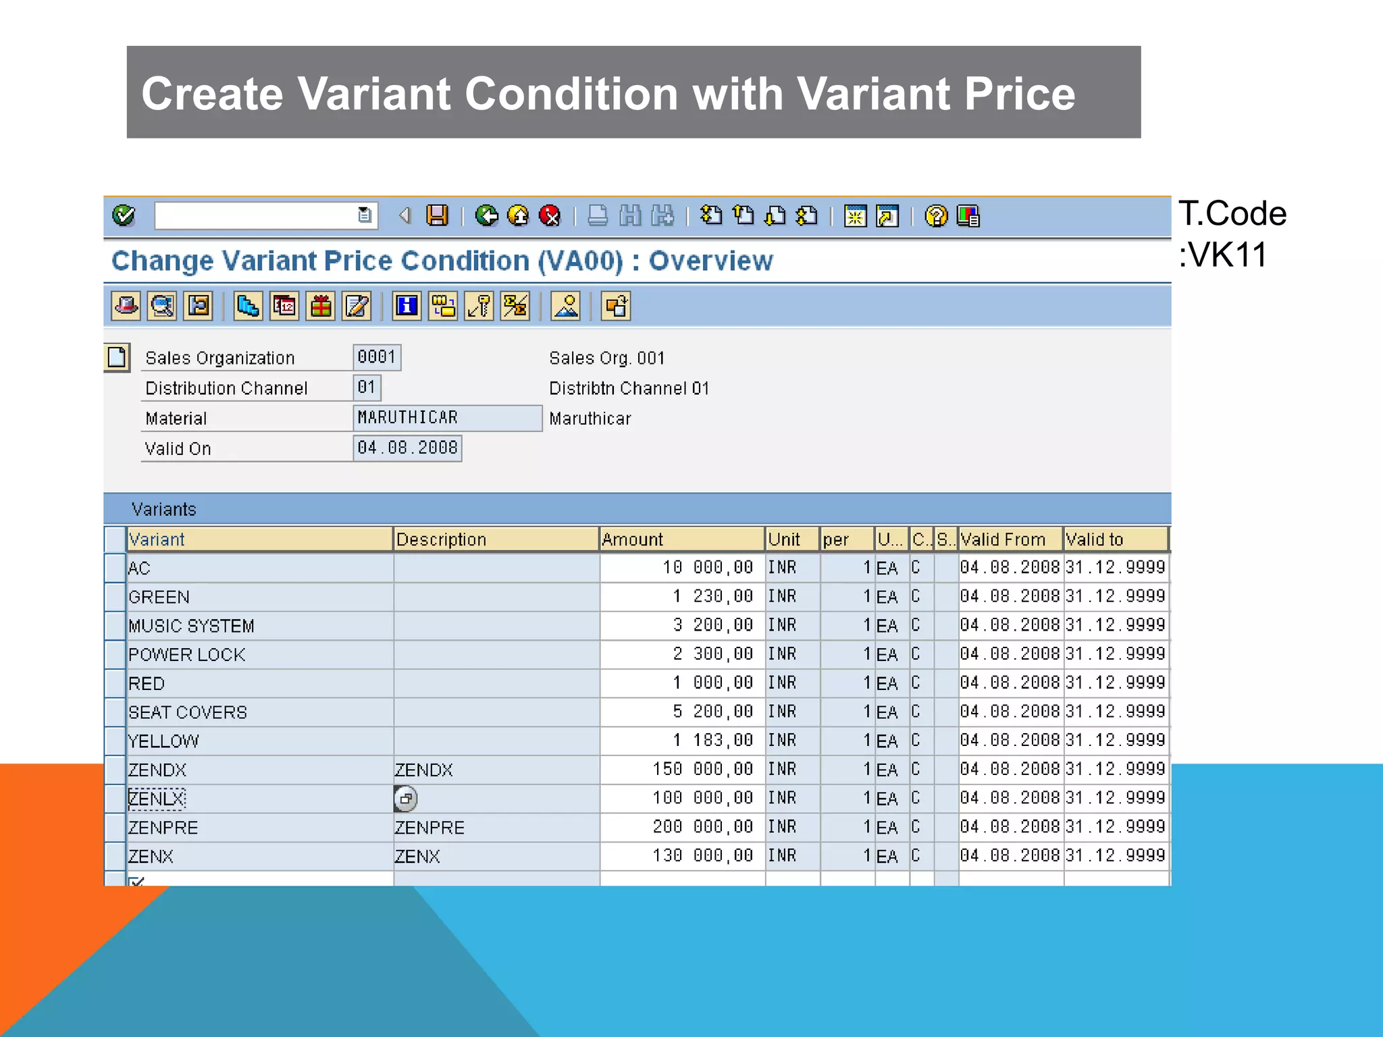1383x1037 pixels.
Task: Click the Valid to column header
Action: (x=1116, y=539)
